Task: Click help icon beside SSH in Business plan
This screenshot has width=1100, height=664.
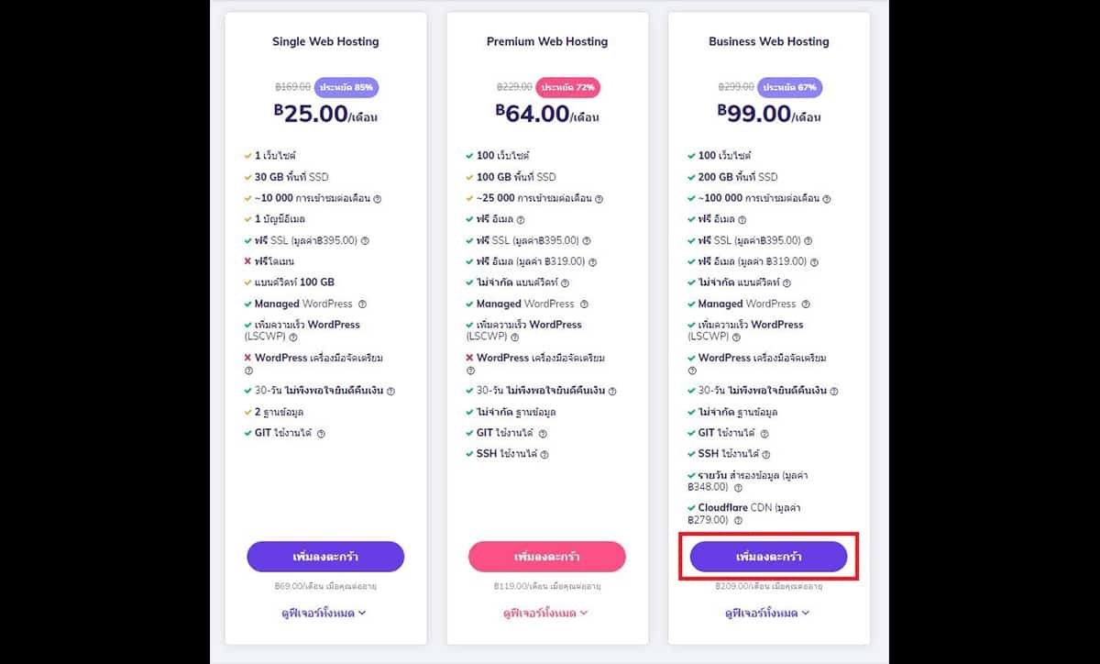Action: (766, 454)
